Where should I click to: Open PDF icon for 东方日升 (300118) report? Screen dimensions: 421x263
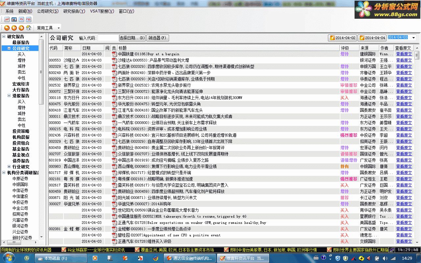coord(114,98)
